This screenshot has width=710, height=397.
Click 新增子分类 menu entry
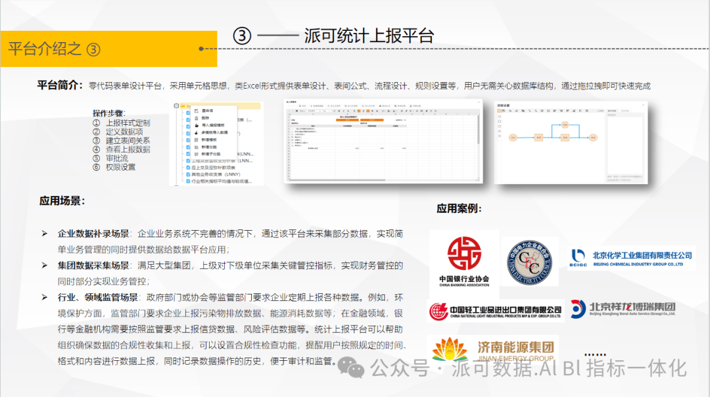pos(210,154)
